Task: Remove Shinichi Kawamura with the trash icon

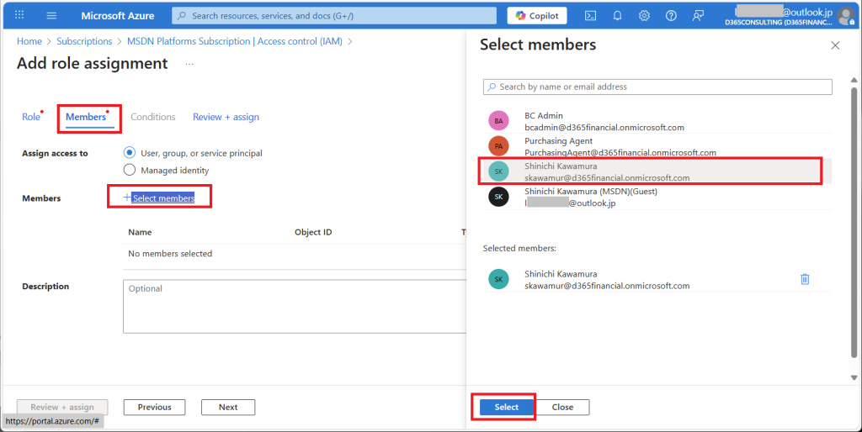Action: (804, 279)
